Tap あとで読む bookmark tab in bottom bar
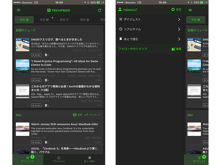220x165 pixels. coord(90,159)
